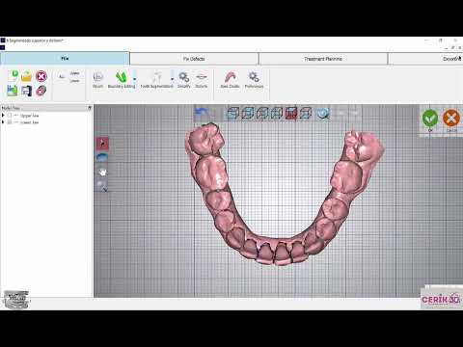Screen dimensions: 463x347
Task: Click the round gray tool left of Boundary Editing
Action: (97, 79)
